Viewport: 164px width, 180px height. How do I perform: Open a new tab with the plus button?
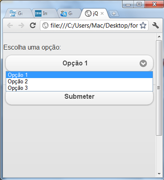114,14
